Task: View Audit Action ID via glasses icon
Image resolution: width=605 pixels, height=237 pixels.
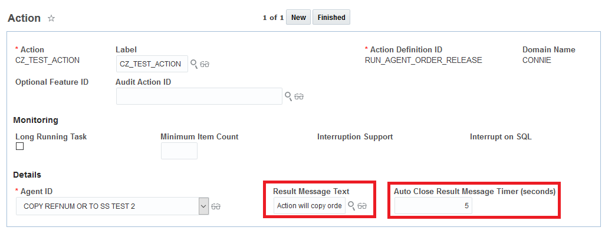Action: coord(299,96)
